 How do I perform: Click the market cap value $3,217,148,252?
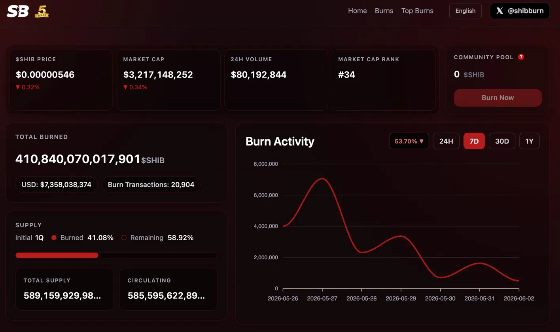coord(158,75)
